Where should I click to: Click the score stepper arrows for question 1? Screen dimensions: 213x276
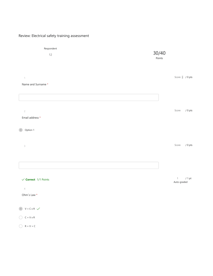pyautogui.click(x=182, y=77)
